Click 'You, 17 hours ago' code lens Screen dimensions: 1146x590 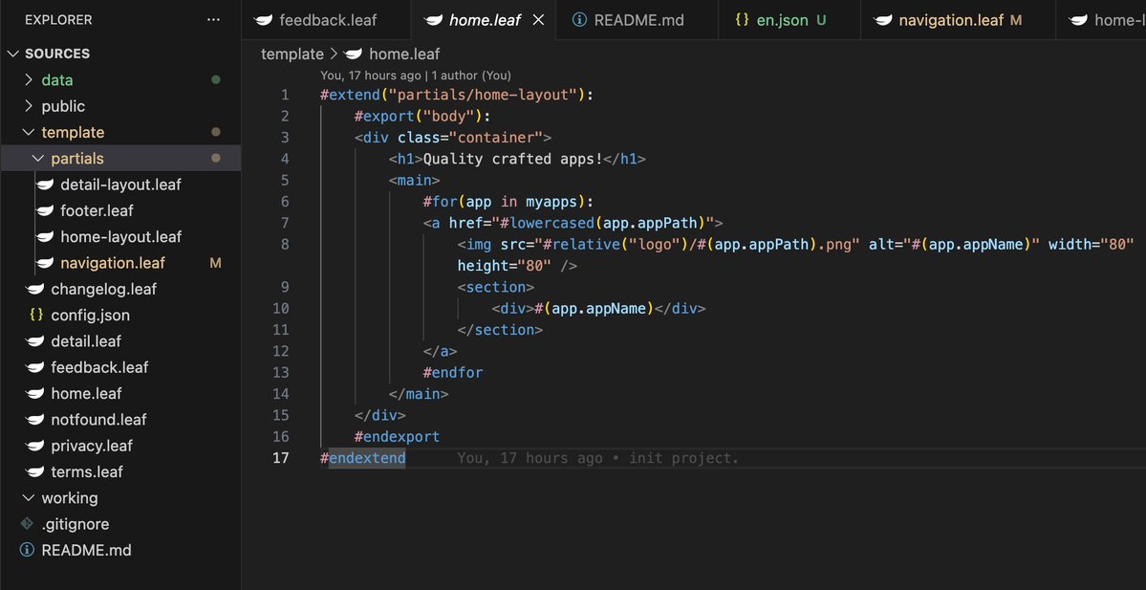371,76
